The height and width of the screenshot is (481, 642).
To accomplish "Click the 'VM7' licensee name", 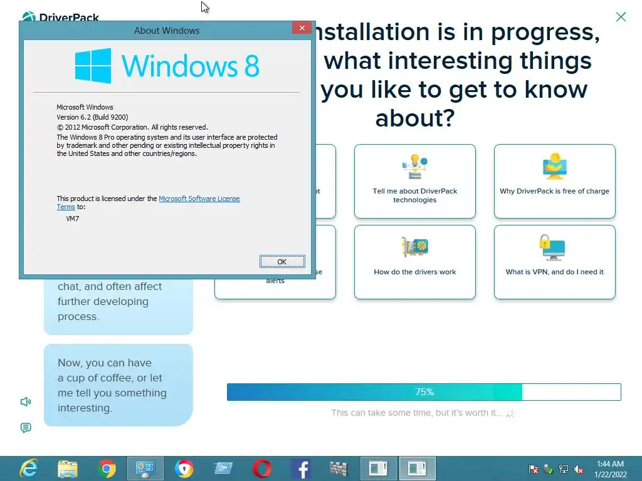I will [73, 219].
